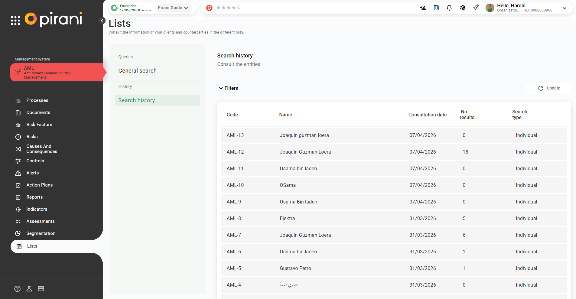576x299 pixels.
Task: Open the apps grid launcher icon
Action: coord(15,20)
